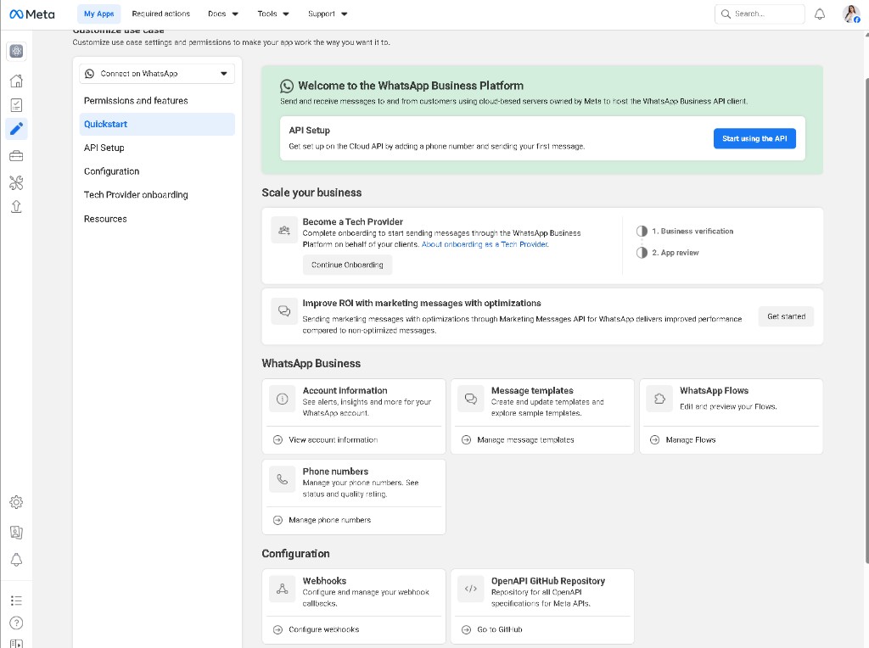This screenshot has height=648, width=869.
Task: Click the Meta logo
Action: coord(32,14)
